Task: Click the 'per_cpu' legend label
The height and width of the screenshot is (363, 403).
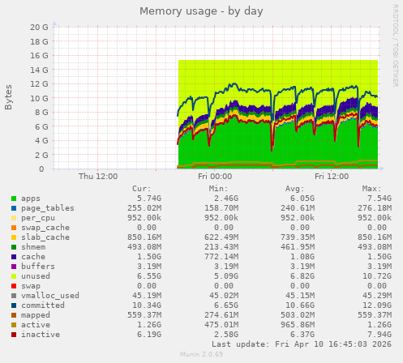Action: coord(38,218)
